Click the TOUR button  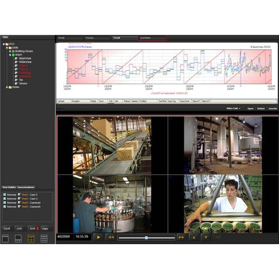click(x=6, y=228)
